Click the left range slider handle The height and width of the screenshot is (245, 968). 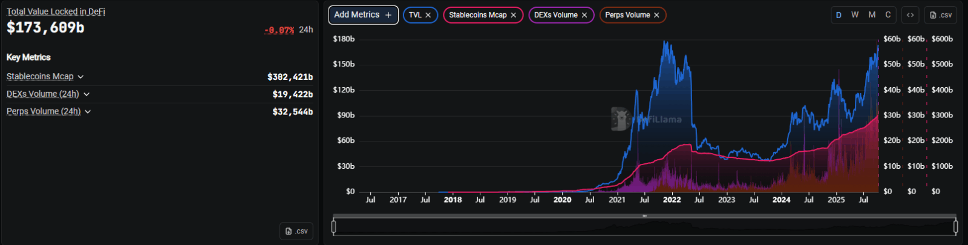[x=333, y=227]
